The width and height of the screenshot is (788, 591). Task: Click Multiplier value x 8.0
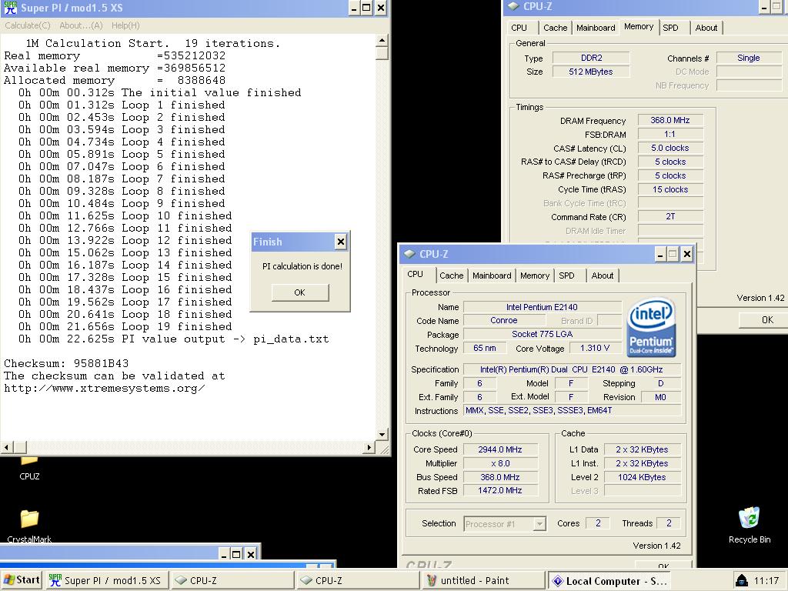click(x=500, y=463)
